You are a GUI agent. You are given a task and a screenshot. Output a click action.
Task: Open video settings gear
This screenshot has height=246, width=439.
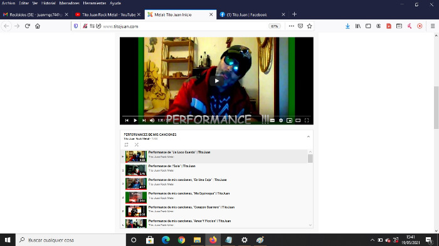[x=281, y=120]
